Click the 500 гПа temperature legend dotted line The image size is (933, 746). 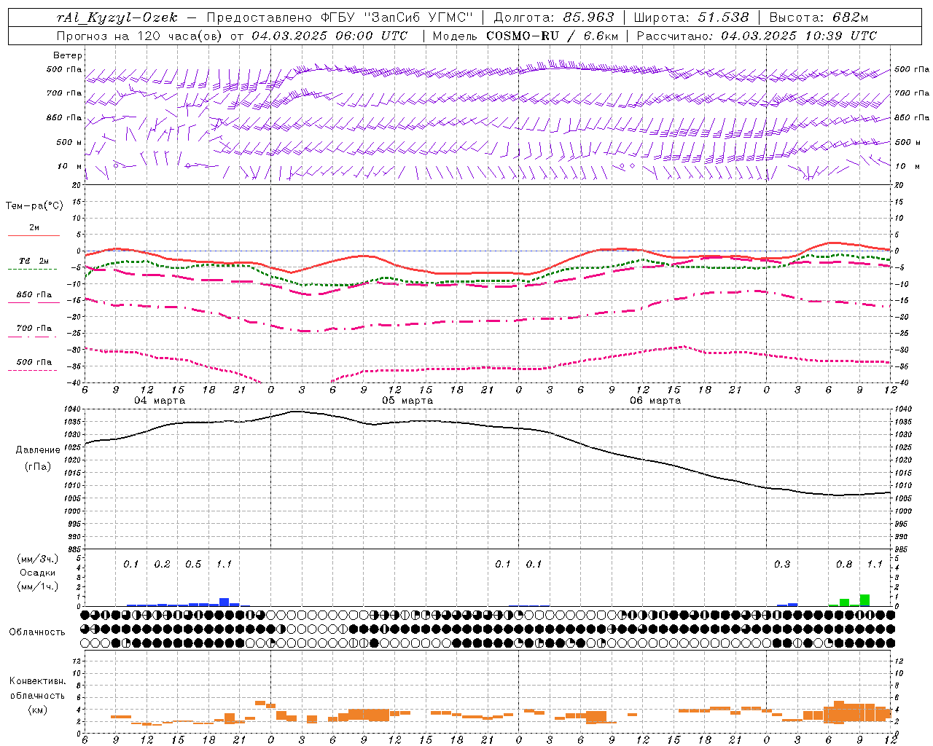(32, 370)
